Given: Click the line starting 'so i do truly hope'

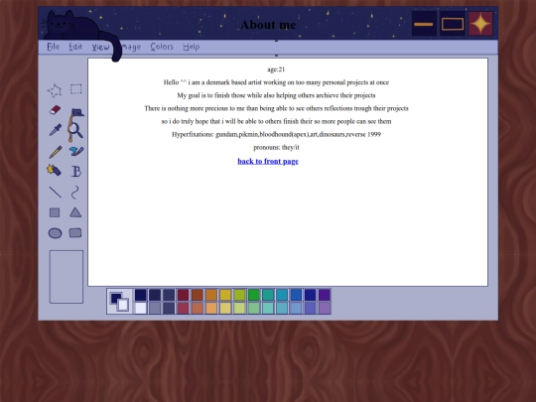Looking at the screenshot, I should (276, 121).
